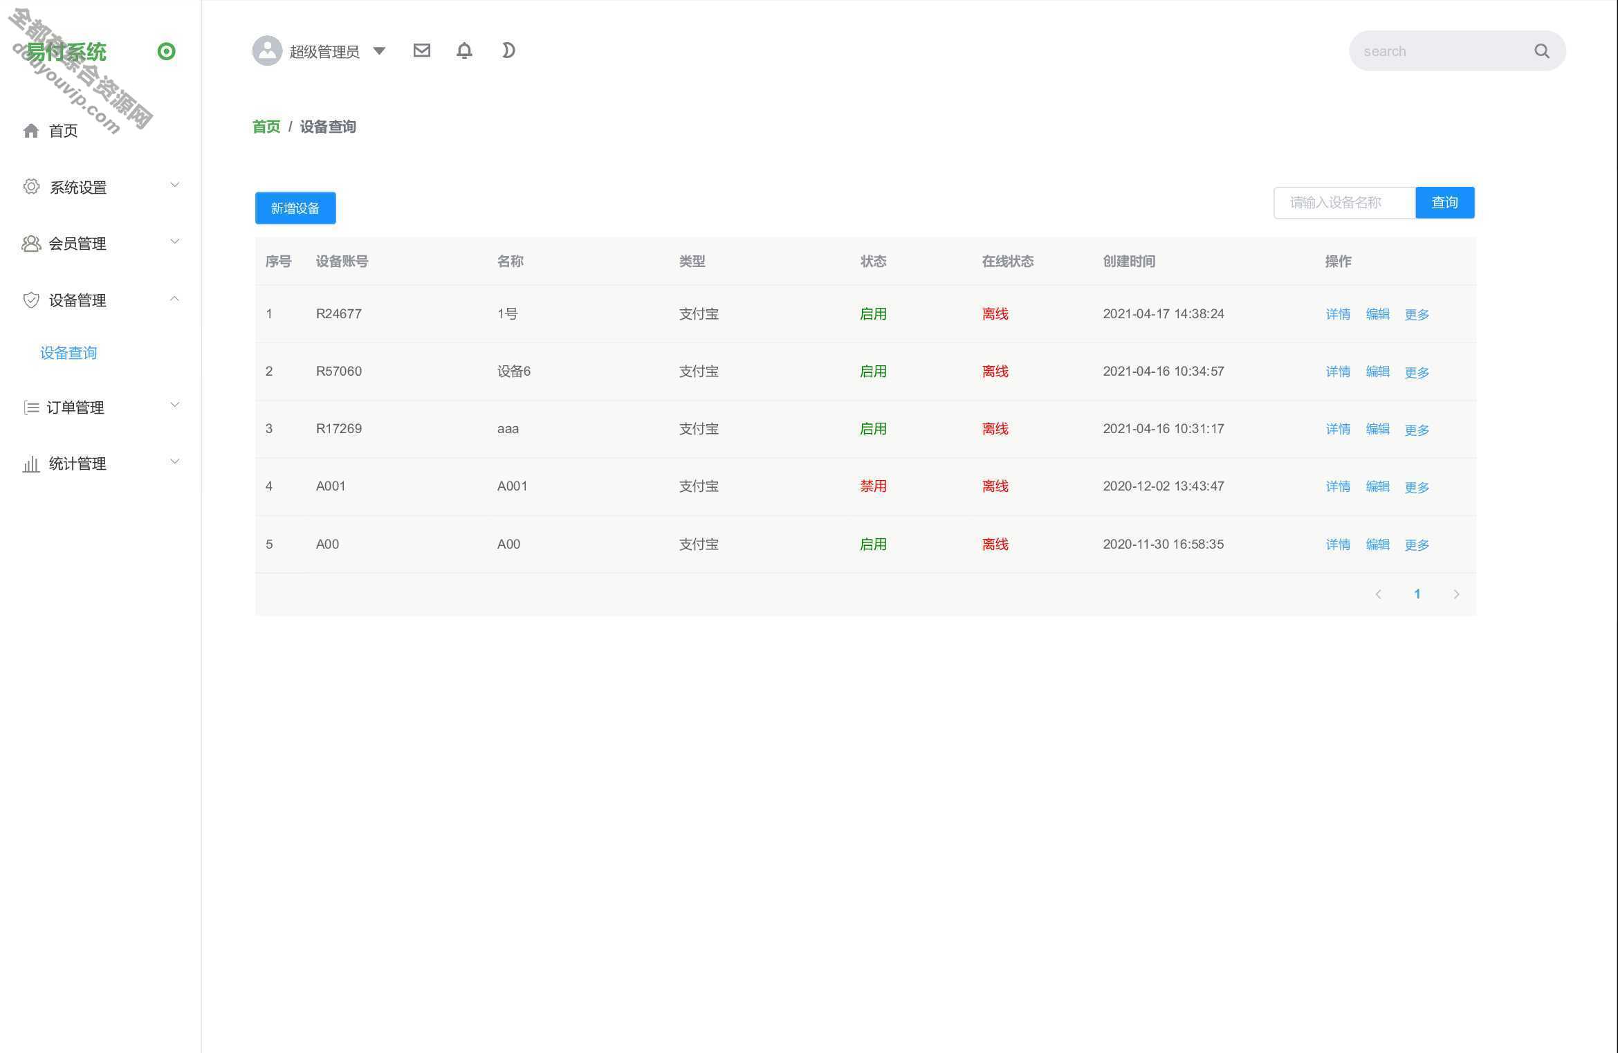The height and width of the screenshot is (1053, 1618).
Task: Click 编辑 for device R57060
Action: coord(1377,372)
